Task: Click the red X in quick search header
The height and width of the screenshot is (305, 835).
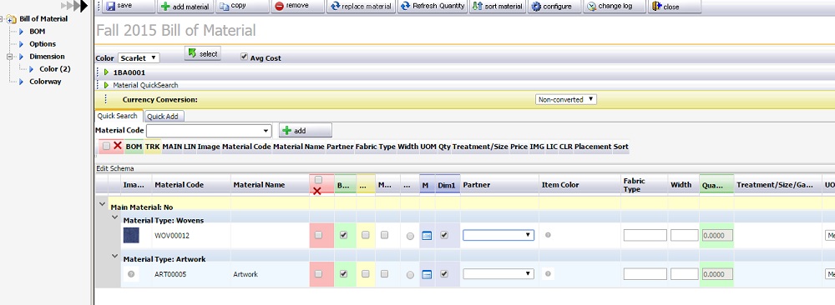Action: [x=118, y=146]
